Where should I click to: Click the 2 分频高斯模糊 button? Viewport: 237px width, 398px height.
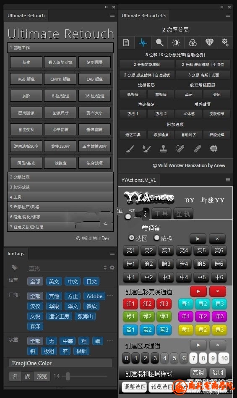[x=146, y=65]
